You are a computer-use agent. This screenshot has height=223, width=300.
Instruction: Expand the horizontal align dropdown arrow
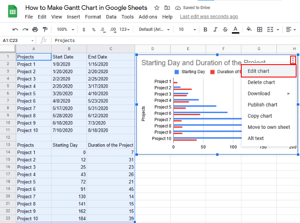pyautogui.click(x=295, y=30)
